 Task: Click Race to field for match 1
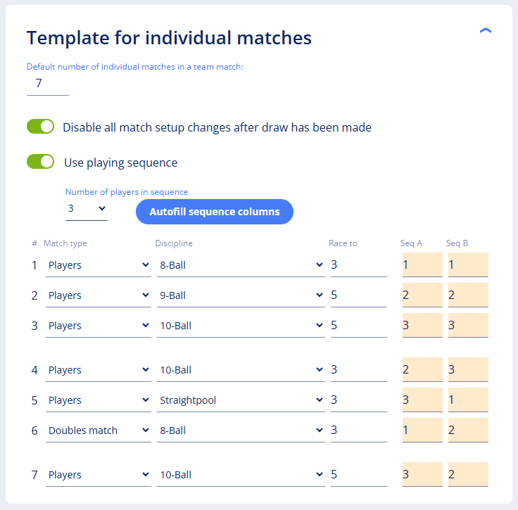coord(358,266)
